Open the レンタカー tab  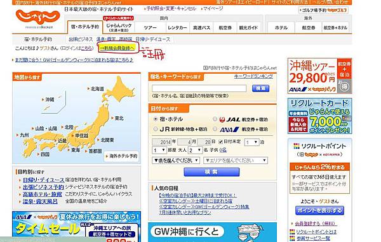point(177,28)
